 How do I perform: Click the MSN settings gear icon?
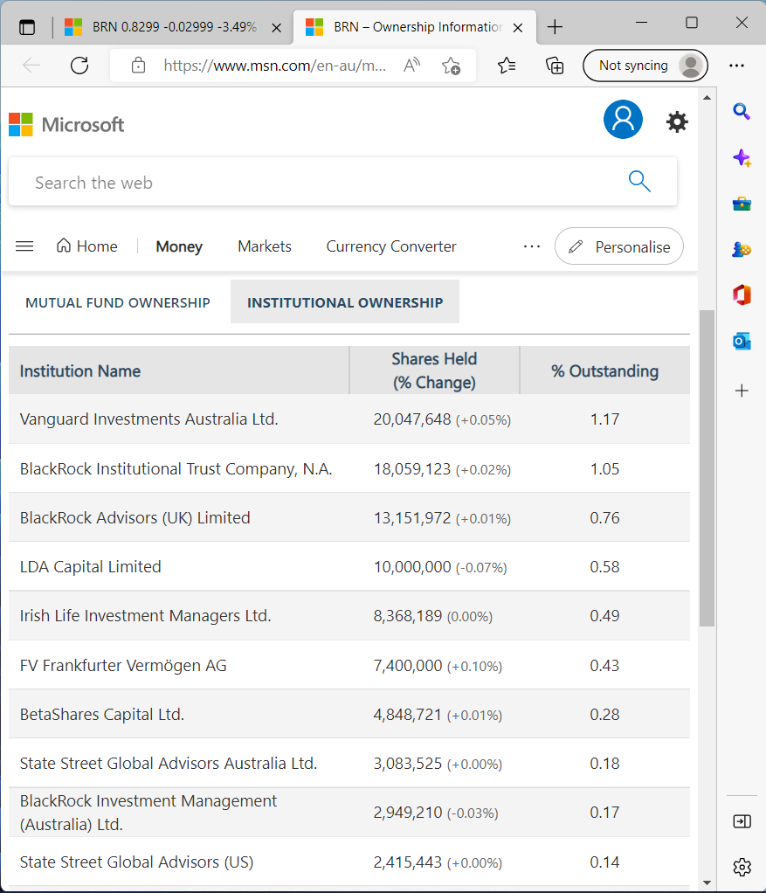pyautogui.click(x=677, y=121)
